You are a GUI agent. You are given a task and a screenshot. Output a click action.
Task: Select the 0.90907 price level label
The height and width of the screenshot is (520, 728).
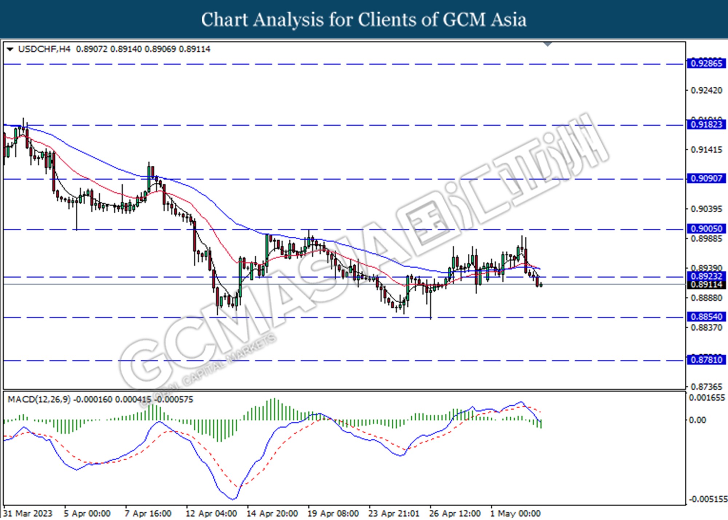tap(706, 178)
